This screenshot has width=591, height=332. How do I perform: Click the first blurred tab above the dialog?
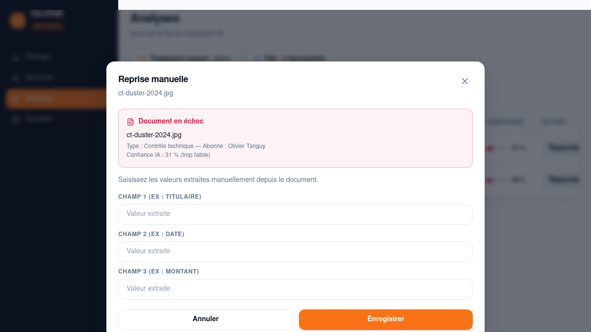coord(184,58)
